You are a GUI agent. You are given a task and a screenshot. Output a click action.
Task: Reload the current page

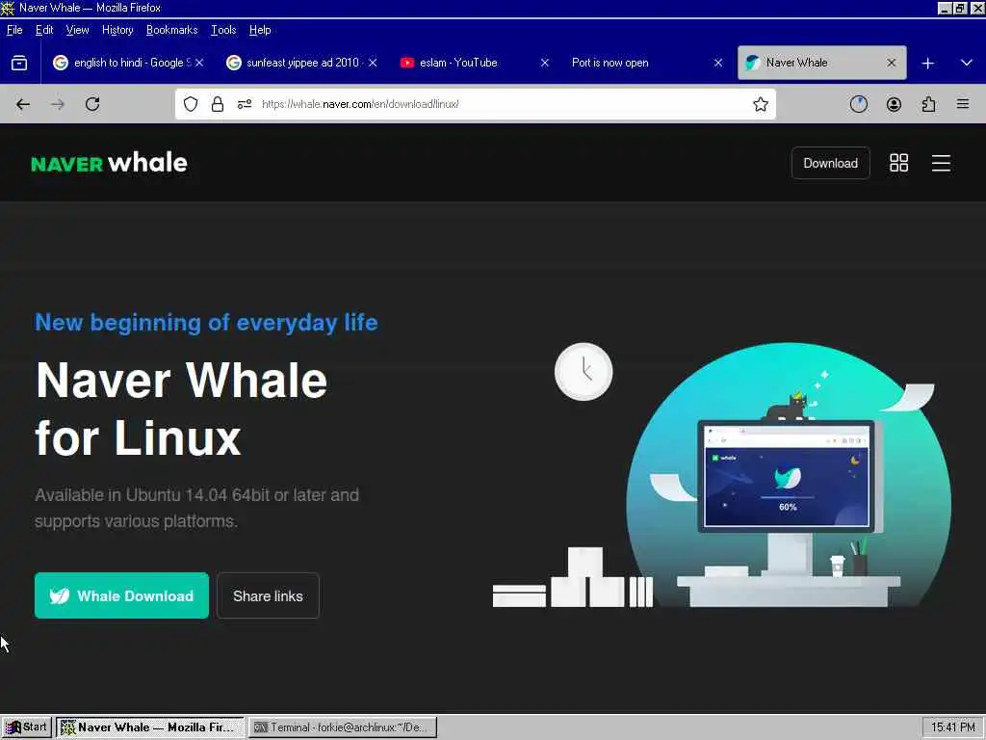click(92, 104)
